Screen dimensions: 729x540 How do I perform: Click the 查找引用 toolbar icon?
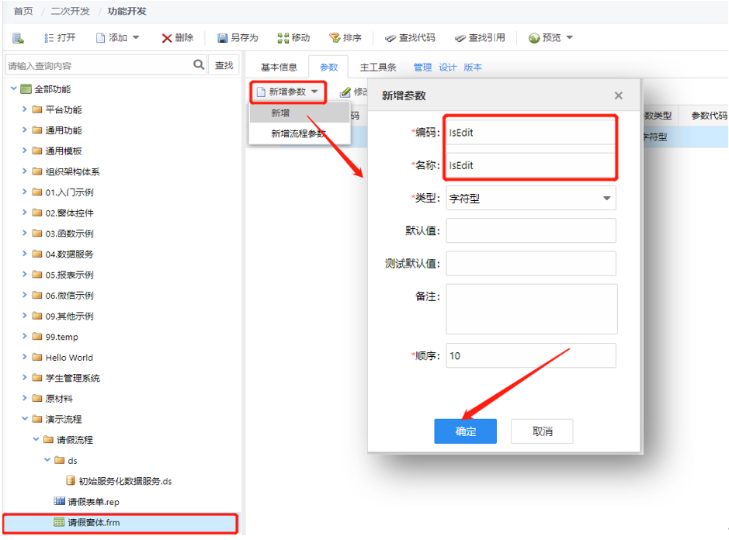pyautogui.click(x=460, y=38)
